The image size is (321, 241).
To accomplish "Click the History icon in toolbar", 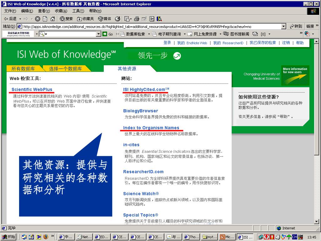I will pyautogui.click(x=118, y=19).
